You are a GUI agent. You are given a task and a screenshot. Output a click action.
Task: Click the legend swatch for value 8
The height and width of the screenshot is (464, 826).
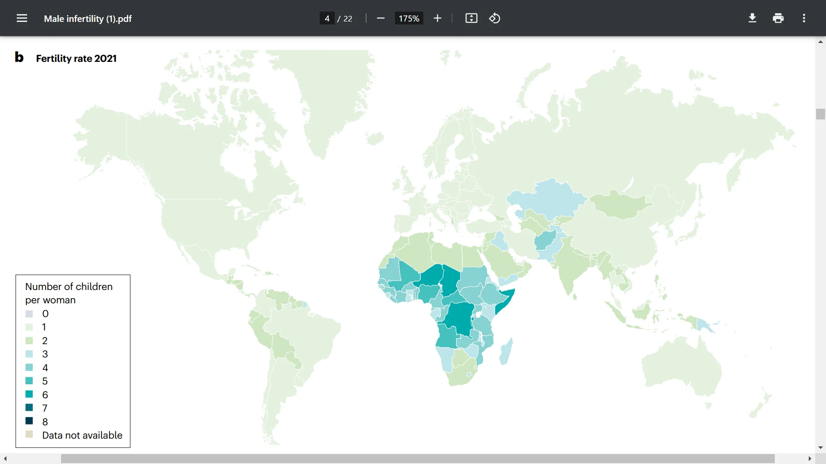click(29, 421)
